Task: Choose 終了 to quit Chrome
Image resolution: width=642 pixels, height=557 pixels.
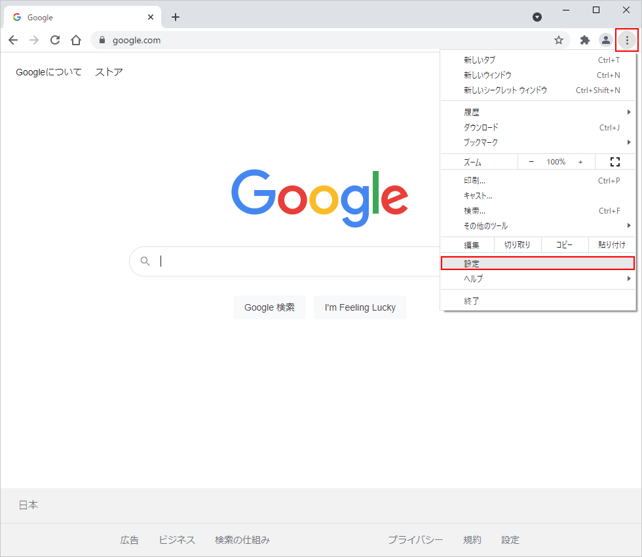Action: tap(538, 301)
